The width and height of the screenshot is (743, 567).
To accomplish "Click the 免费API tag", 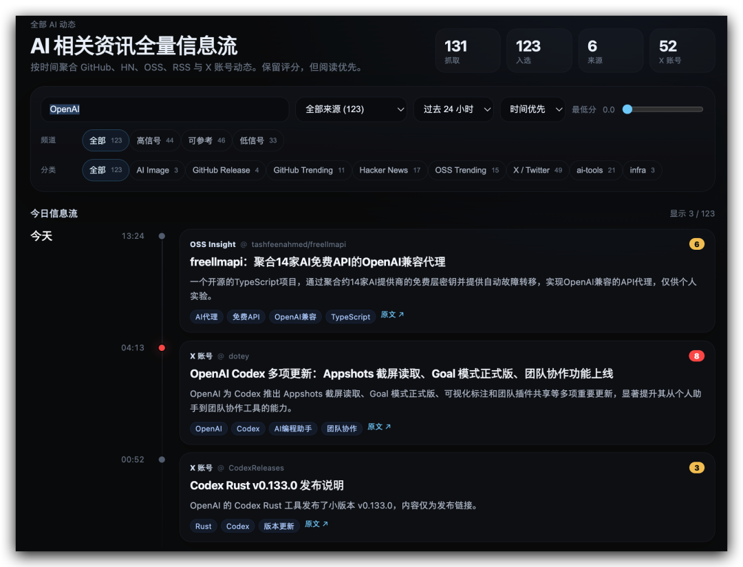I will [246, 317].
